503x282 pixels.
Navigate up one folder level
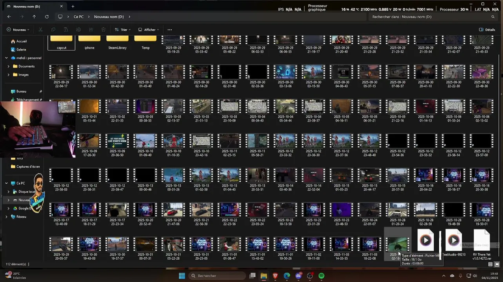point(34,17)
